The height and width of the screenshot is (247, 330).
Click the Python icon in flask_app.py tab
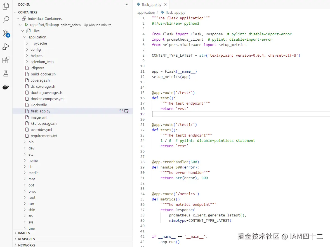pos(138,4)
